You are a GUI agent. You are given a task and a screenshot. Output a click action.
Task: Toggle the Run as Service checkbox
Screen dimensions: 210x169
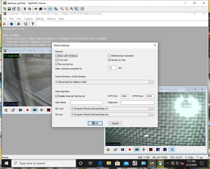(x=57, y=64)
